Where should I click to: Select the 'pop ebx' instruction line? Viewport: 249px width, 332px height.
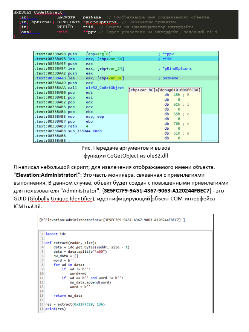[x=63, y=112]
